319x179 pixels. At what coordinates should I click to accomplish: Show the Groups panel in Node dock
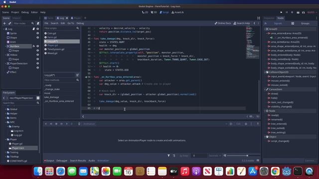tap(305, 23)
